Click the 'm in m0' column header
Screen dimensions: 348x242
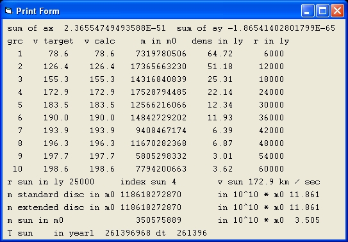point(158,41)
